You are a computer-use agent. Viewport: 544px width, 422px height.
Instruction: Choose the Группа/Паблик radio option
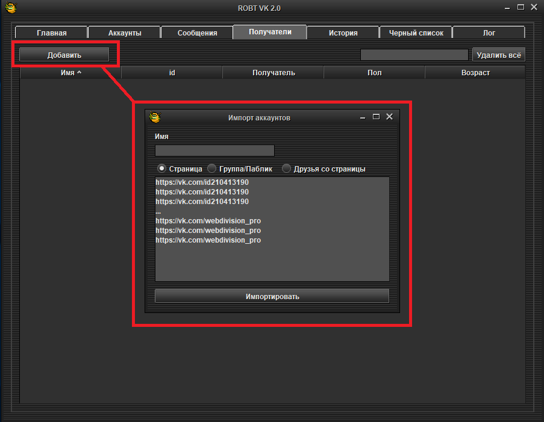click(211, 169)
